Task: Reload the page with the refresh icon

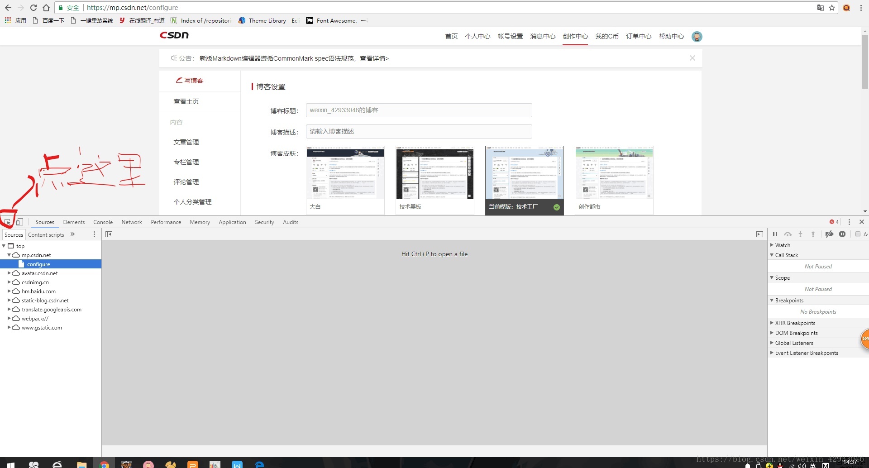Action: click(x=33, y=8)
